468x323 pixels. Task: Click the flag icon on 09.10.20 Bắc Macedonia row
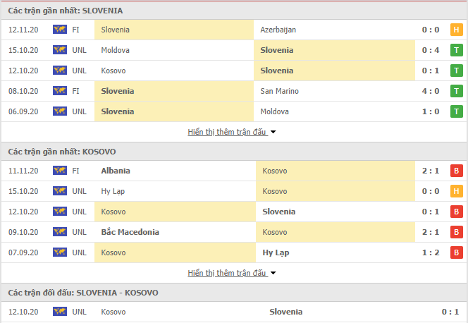tap(60, 231)
